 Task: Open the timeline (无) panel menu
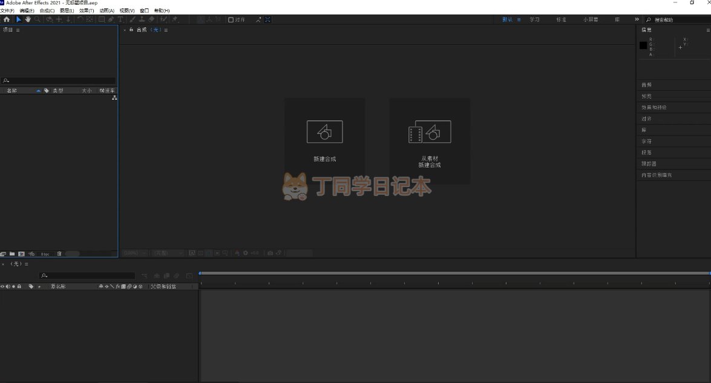[x=26, y=264]
